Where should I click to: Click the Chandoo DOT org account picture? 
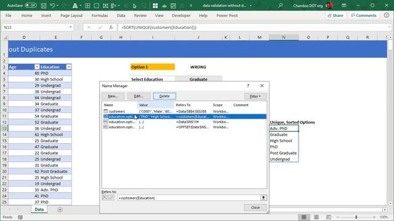[x=329, y=6]
